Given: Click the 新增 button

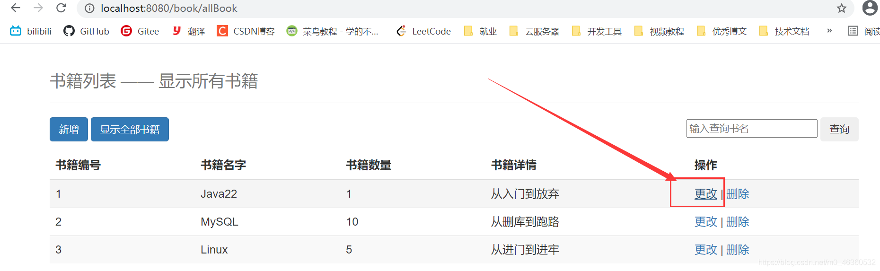Looking at the screenshot, I should pyautogui.click(x=69, y=129).
